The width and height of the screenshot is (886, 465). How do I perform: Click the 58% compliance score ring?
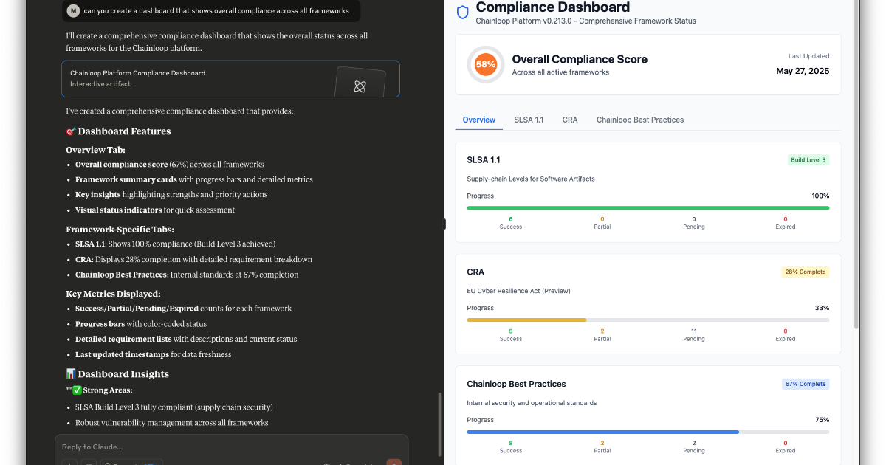[485, 65]
